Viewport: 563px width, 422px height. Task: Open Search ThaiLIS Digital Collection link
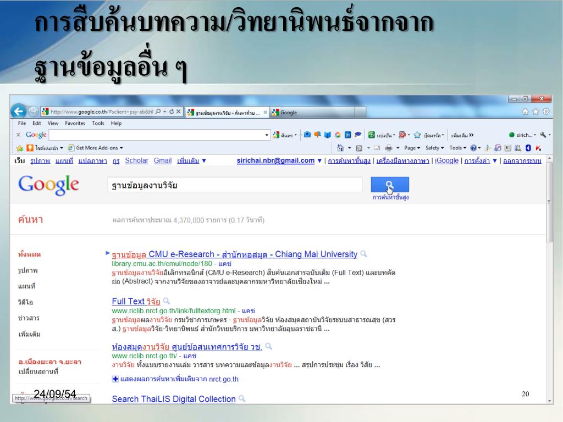[173, 399]
